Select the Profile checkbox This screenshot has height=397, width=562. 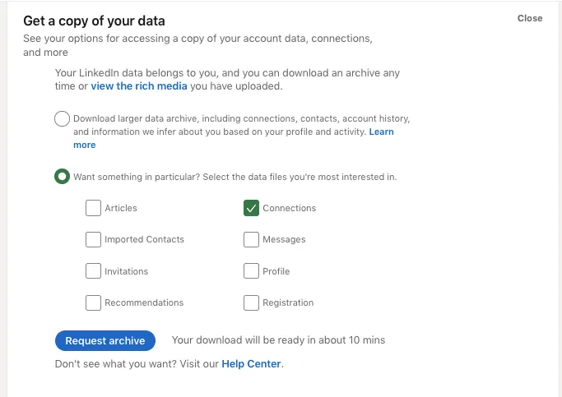(251, 271)
